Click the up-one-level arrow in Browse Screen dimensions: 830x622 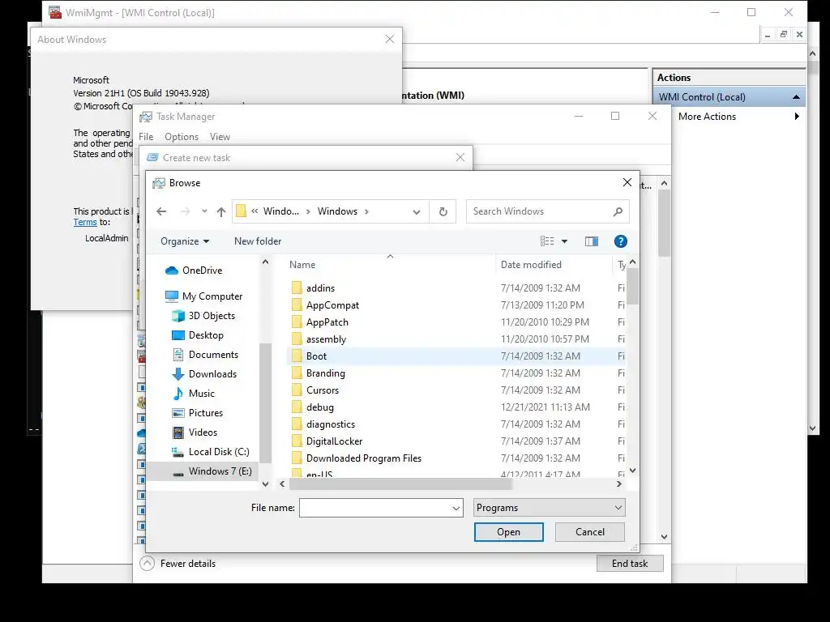[221, 211]
